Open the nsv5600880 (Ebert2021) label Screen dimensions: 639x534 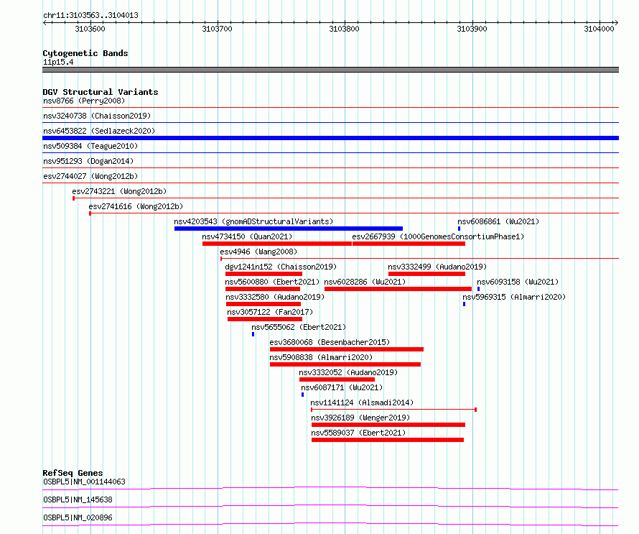click(x=272, y=282)
